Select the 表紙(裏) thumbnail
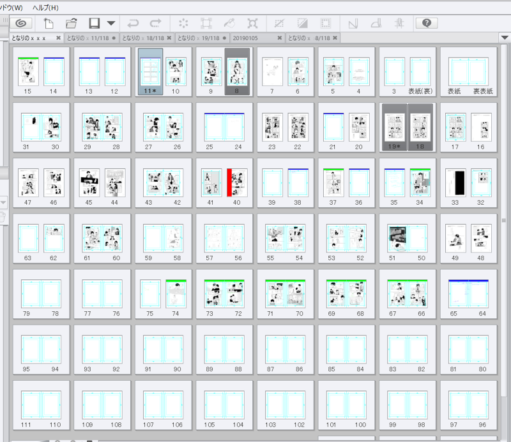Viewport: 511px width, 442px height. pos(420,72)
